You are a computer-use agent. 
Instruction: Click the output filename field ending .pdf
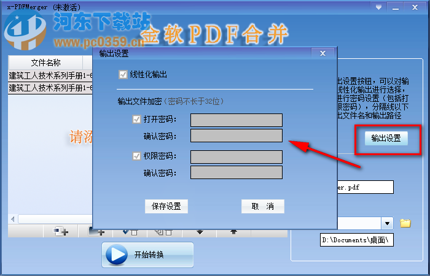(365, 187)
